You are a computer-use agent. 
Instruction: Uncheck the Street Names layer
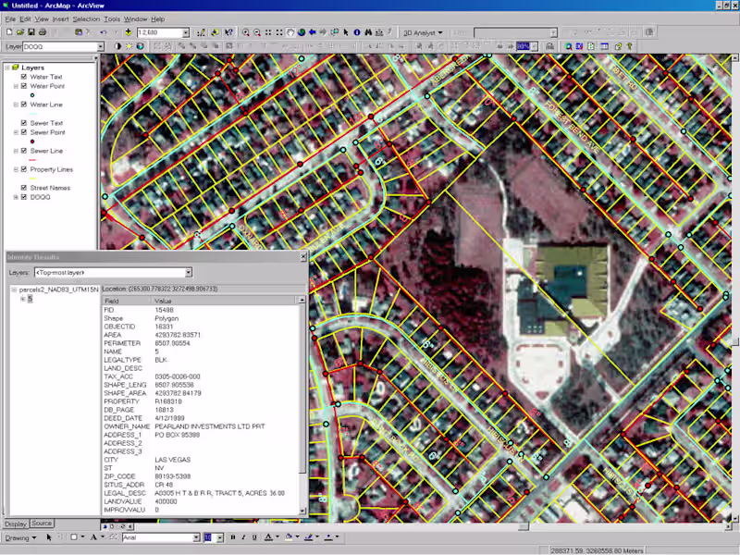click(x=23, y=188)
